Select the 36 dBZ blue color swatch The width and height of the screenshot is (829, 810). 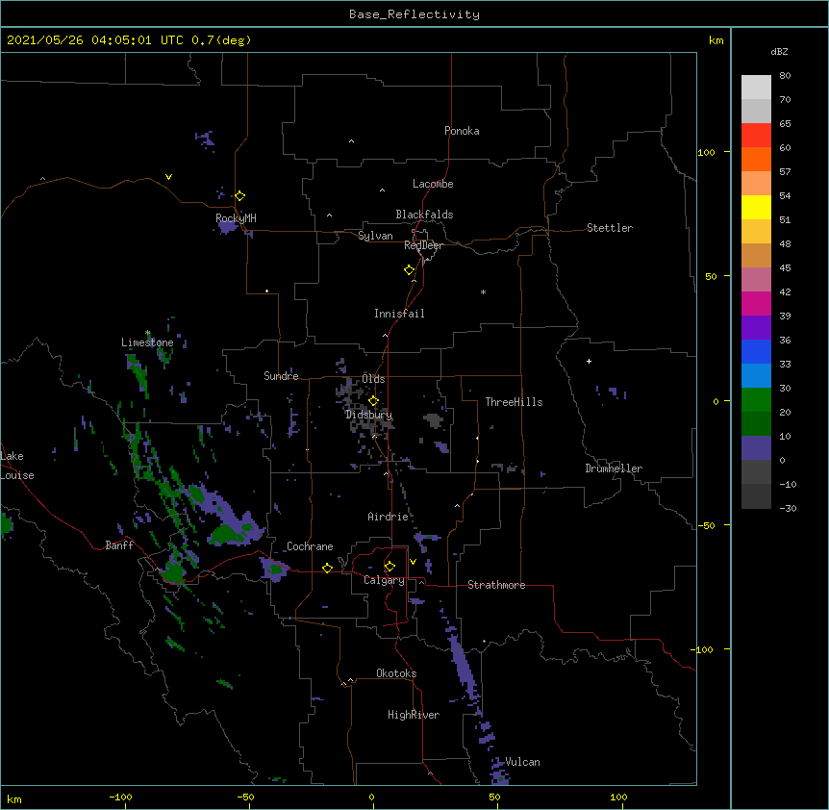[x=756, y=351]
